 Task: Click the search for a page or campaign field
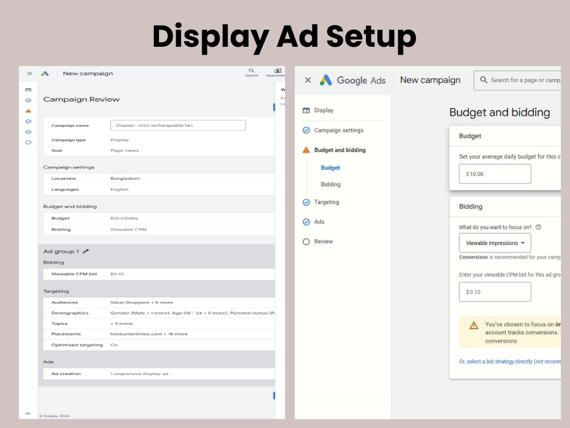tap(518, 80)
